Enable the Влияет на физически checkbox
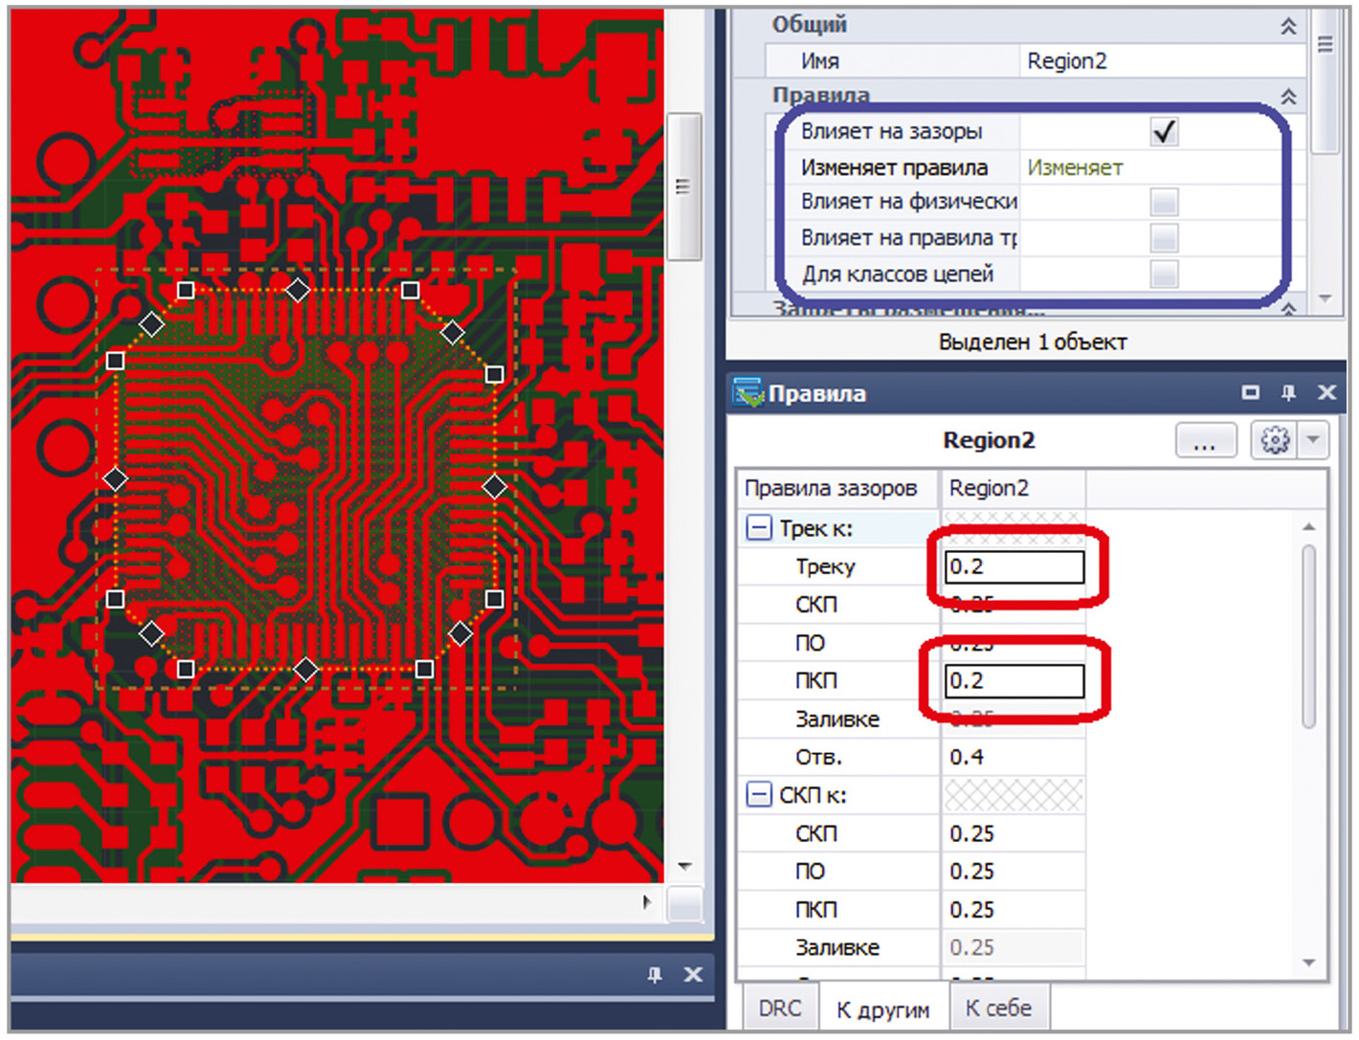The image size is (1359, 1040). [x=1164, y=202]
